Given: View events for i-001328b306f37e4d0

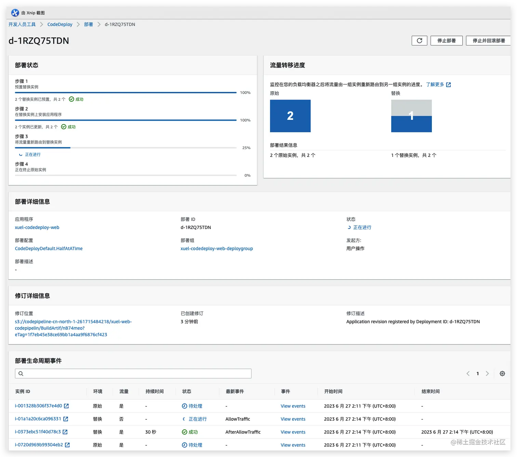Looking at the screenshot, I should point(293,406).
